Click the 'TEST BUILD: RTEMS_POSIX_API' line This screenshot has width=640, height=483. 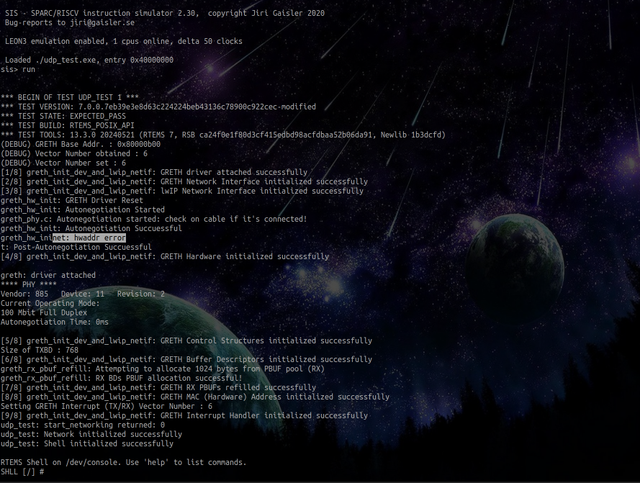click(68, 126)
